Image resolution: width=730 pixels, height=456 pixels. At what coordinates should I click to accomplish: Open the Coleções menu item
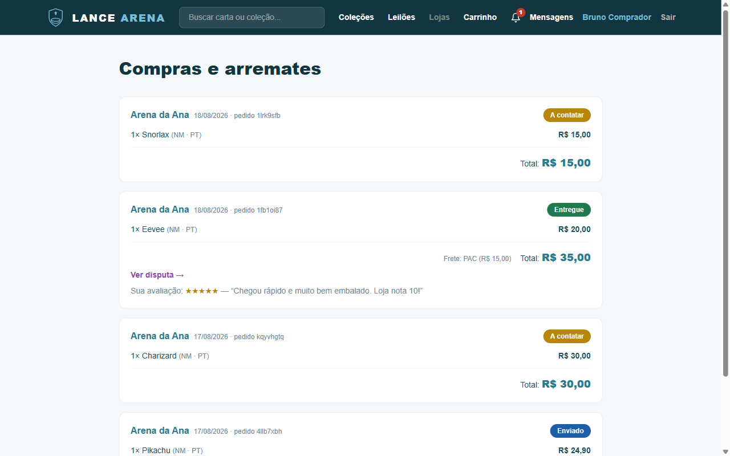coord(356,17)
